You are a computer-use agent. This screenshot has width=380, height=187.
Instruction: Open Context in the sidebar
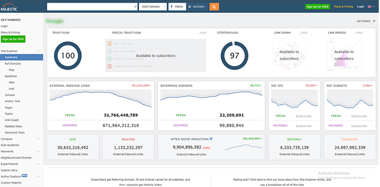click(x=9, y=95)
